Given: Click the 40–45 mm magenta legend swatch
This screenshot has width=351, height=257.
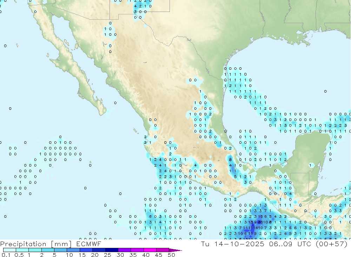Looking at the screenshot, I should 150,250.
